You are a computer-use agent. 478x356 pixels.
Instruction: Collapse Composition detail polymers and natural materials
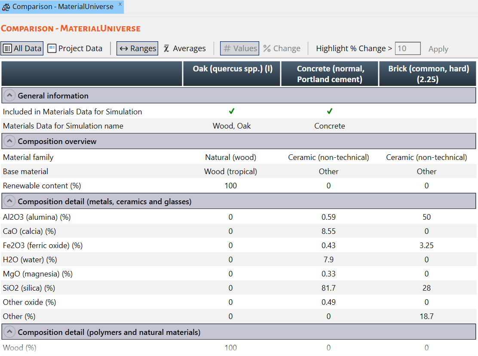click(9, 332)
